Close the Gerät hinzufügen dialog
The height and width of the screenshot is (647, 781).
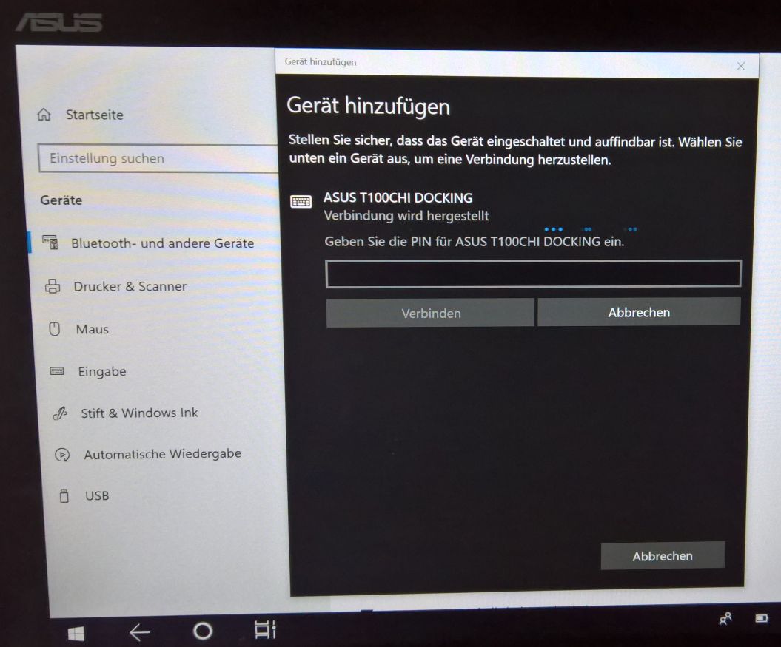(741, 67)
